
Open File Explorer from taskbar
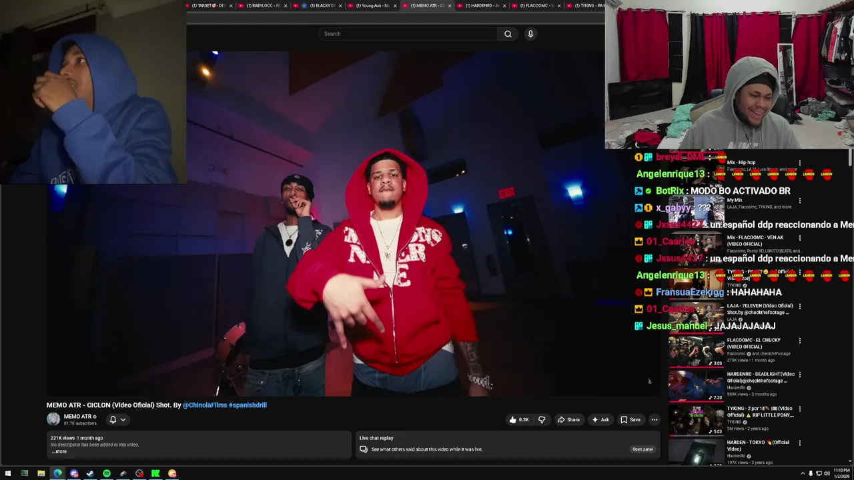41,473
